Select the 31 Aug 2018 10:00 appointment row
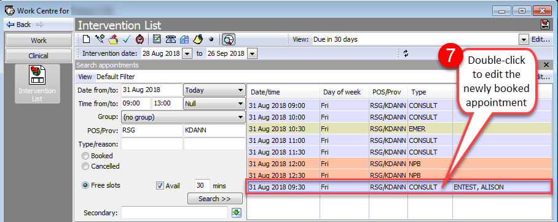Image resolution: width=558 pixels, height=222 pixels. [x=399, y=117]
